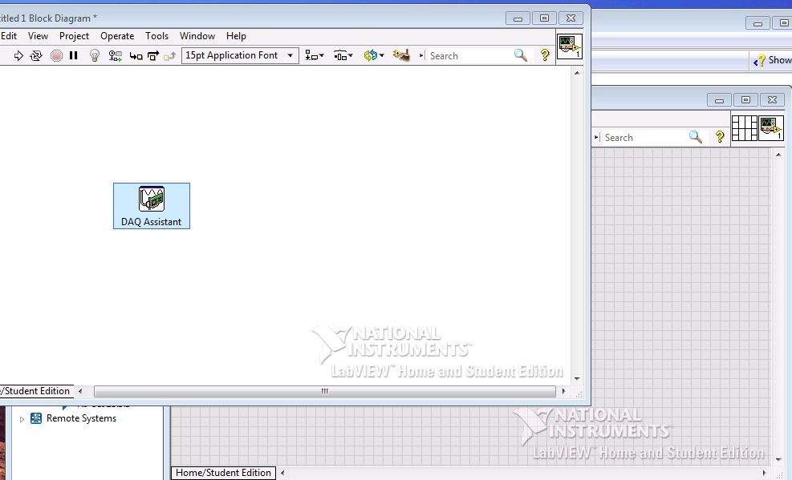
Task: Expand the Remote Systems tree node
Action: click(x=22, y=419)
